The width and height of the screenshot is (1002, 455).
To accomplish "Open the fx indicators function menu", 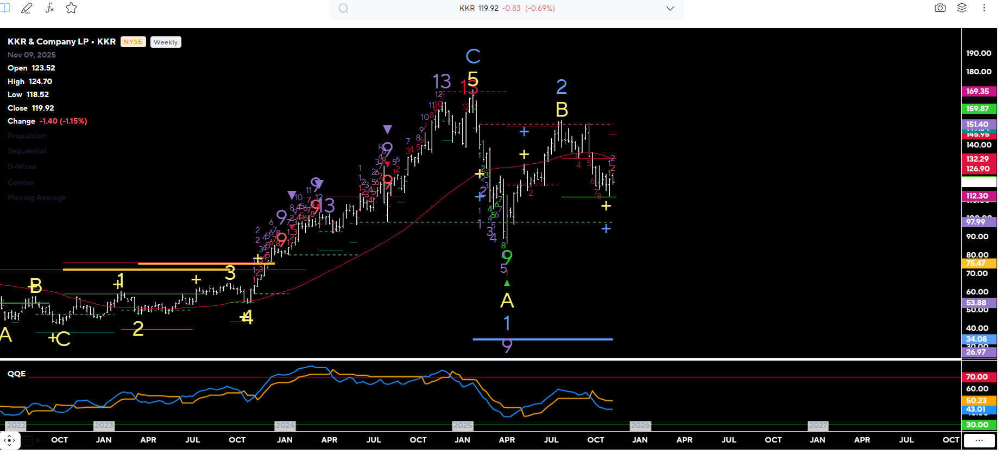I will [x=49, y=8].
